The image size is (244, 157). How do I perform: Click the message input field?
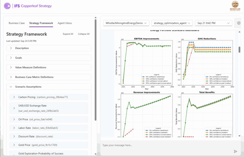click(165, 145)
